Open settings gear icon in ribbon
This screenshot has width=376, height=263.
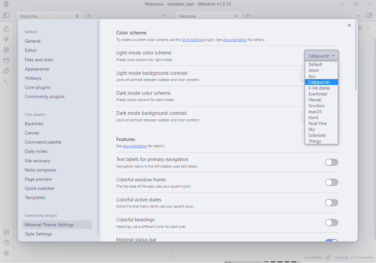pyautogui.click(x=6, y=253)
